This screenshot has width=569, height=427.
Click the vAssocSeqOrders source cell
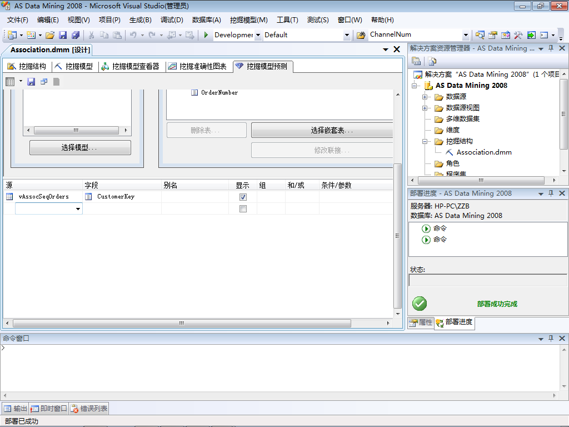[43, 196]
